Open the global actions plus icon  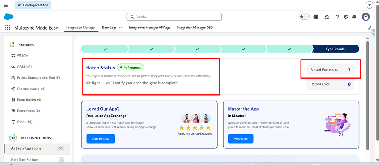tap(316, 17)
